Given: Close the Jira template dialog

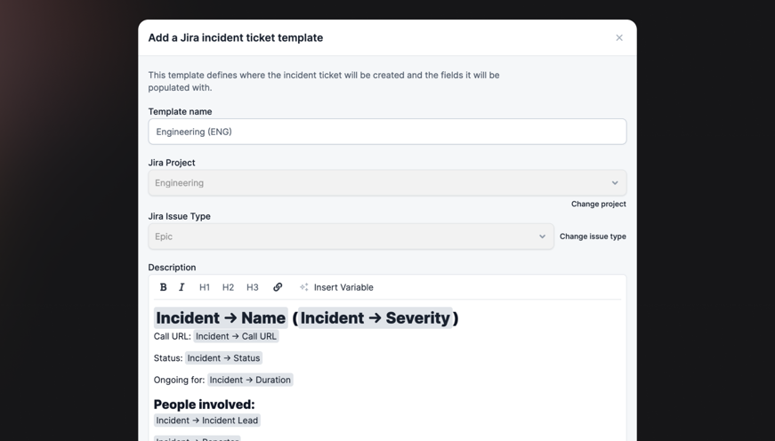Looking at the screenshot, I should pyautogui.click(x=619, y=37).
